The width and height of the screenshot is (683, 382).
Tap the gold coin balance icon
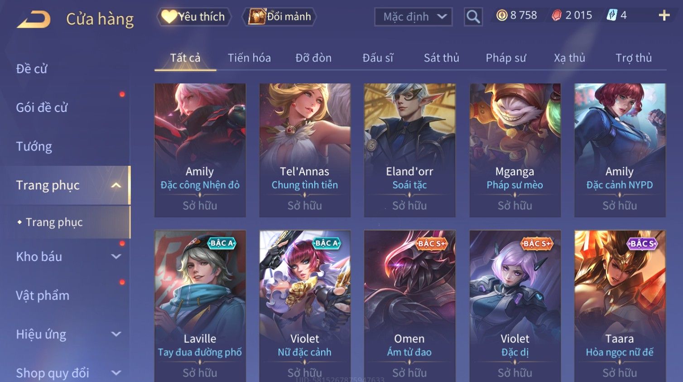(501, 15)
